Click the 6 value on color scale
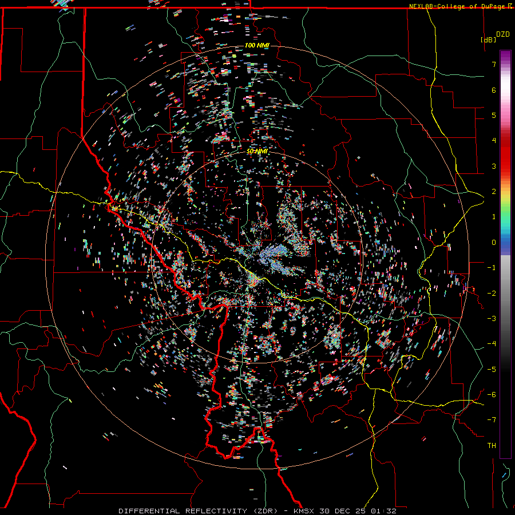515x515 pixels. 494,90
